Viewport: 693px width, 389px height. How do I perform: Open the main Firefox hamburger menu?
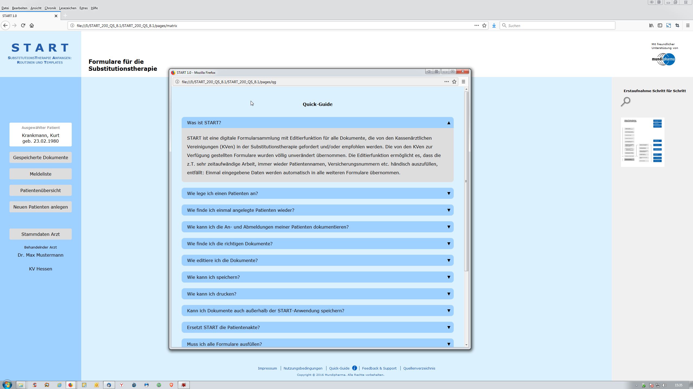click(x=688, y=25)
